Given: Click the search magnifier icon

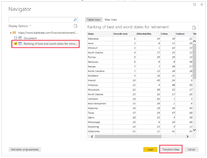Looking at the screenshot, I should coord(76,20).
